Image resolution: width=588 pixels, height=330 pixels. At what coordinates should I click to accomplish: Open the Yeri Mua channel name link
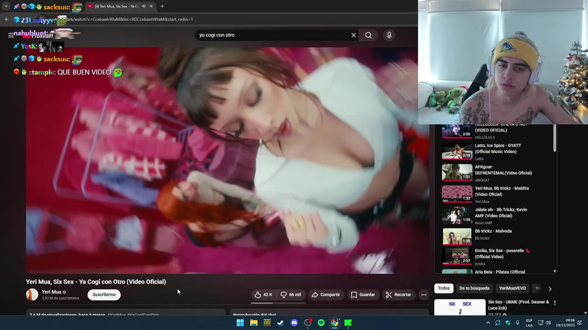pyautogui.click(x=51, y=292)
